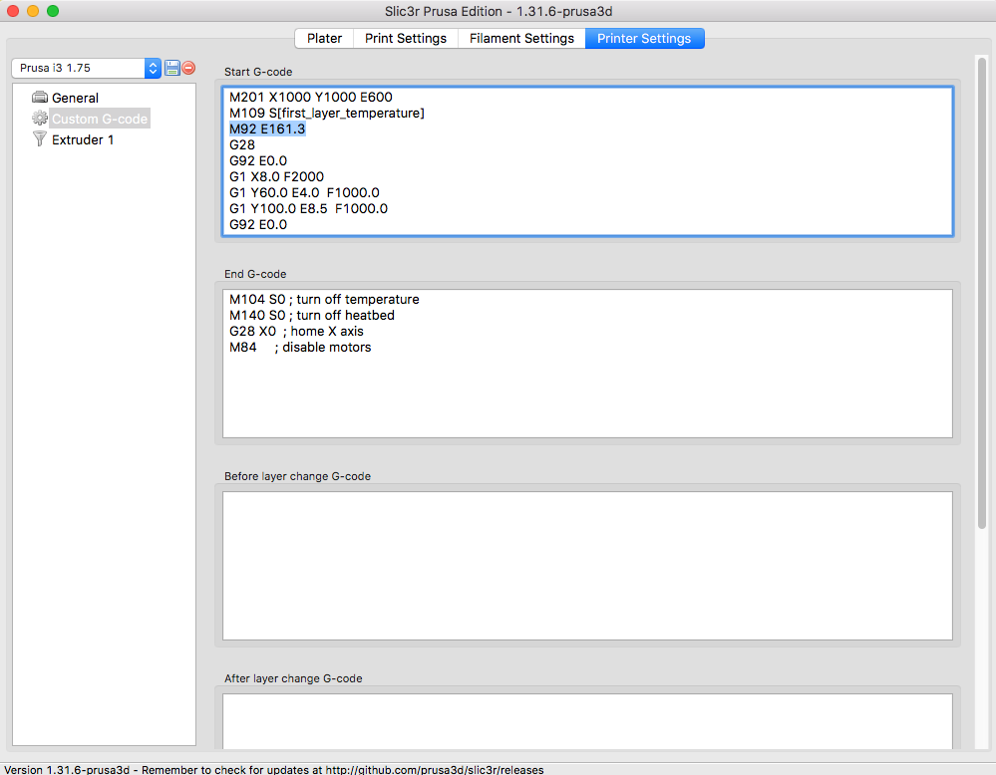Open the Extruder 1 settings page
This screenshot has height=775, width=996.
(x=83, y=139)
